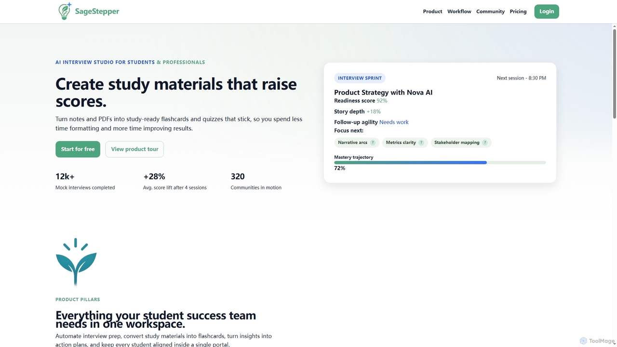Viewport: 617px width, 347px height.
Task: Click 'Product Strategy with Nova AI' title
Action: (x=383, y=93)
